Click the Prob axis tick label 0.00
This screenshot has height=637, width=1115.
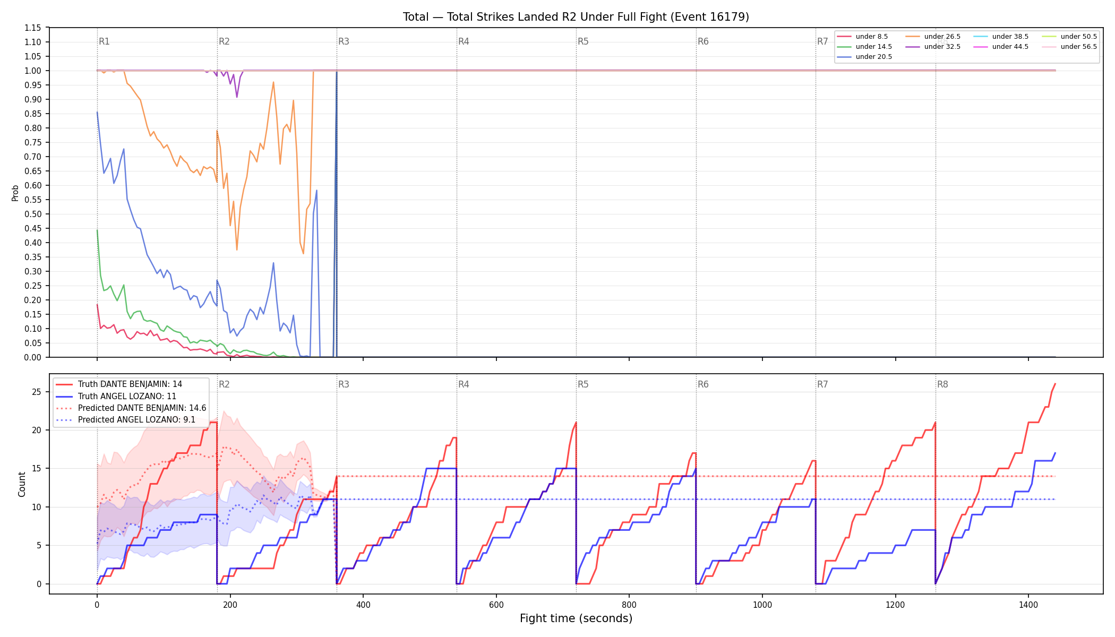[33, 357]
